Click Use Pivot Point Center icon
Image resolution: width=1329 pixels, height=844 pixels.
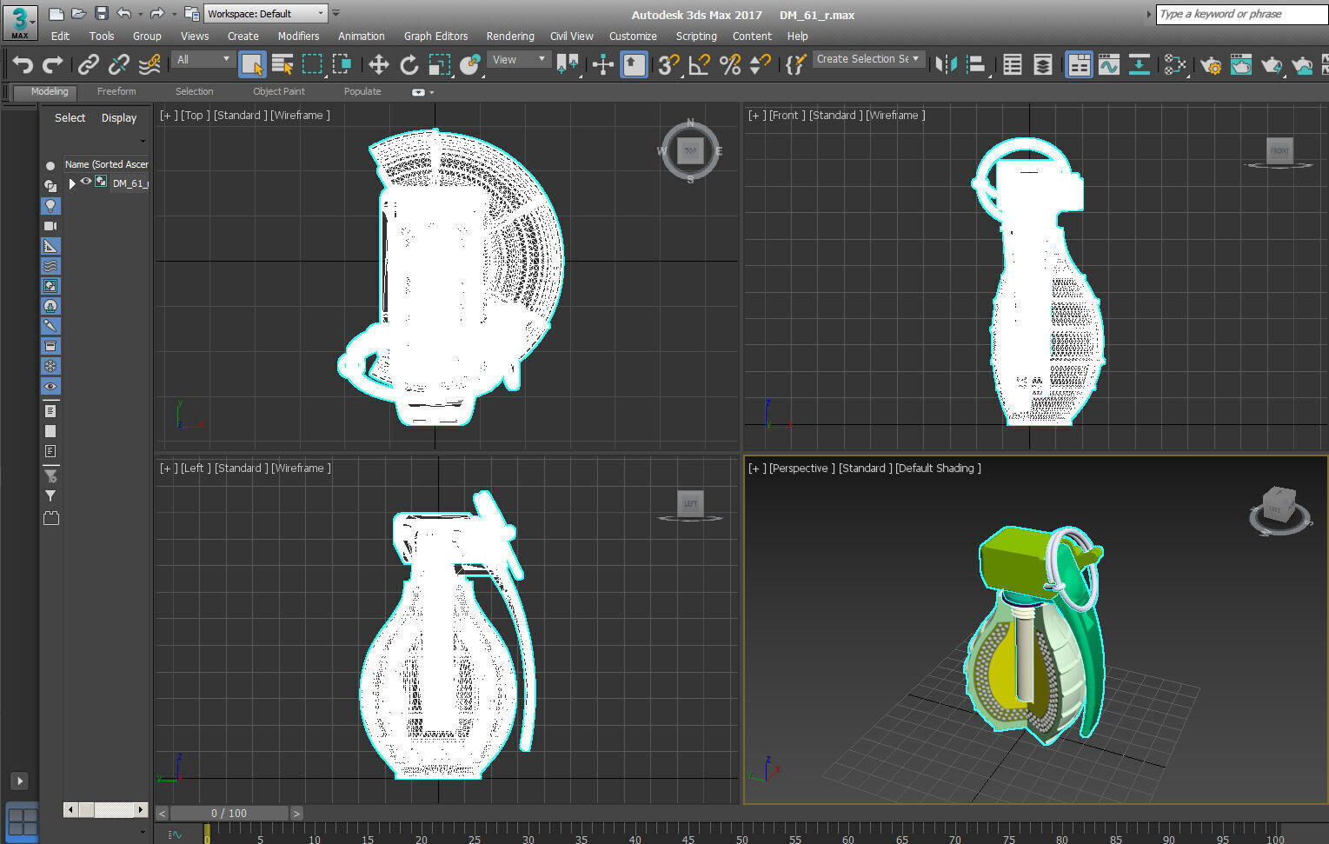(x=568, y=64)
